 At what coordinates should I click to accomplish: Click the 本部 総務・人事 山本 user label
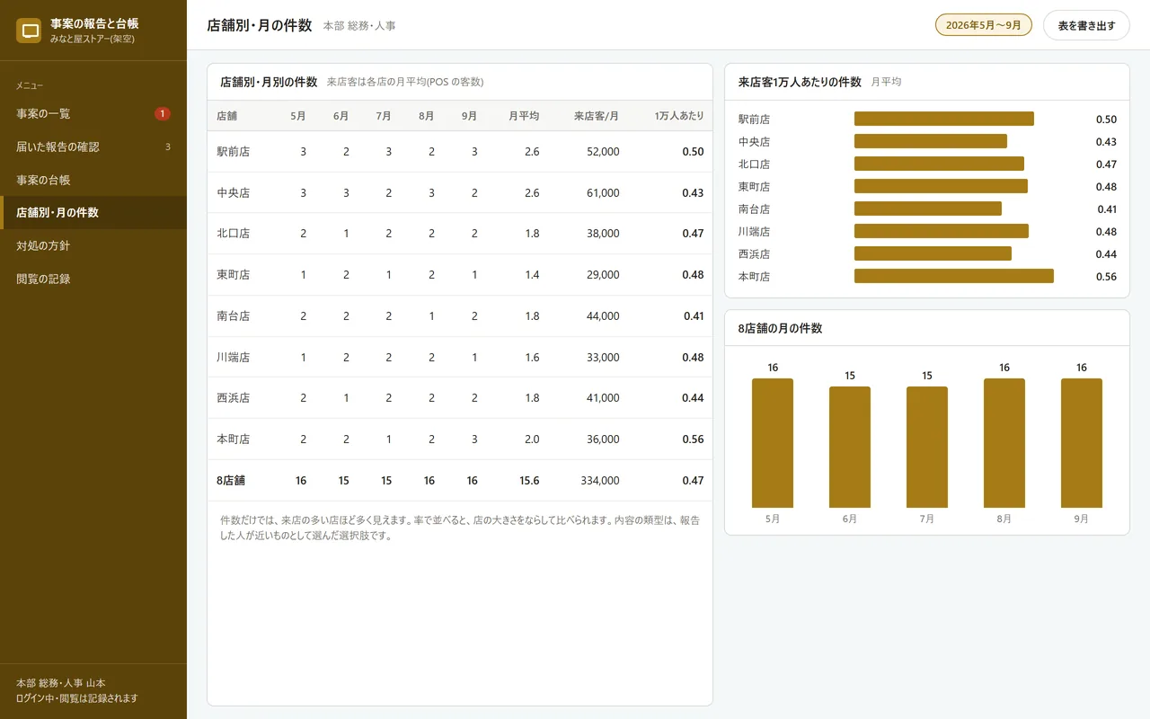tap(60, 683)
